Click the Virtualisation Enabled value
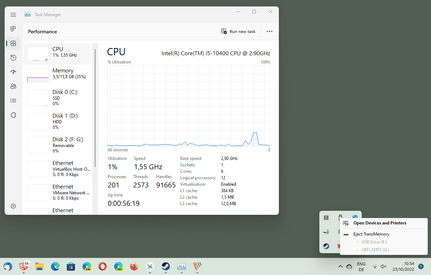431x275 pixels. [x=229, y=184]
